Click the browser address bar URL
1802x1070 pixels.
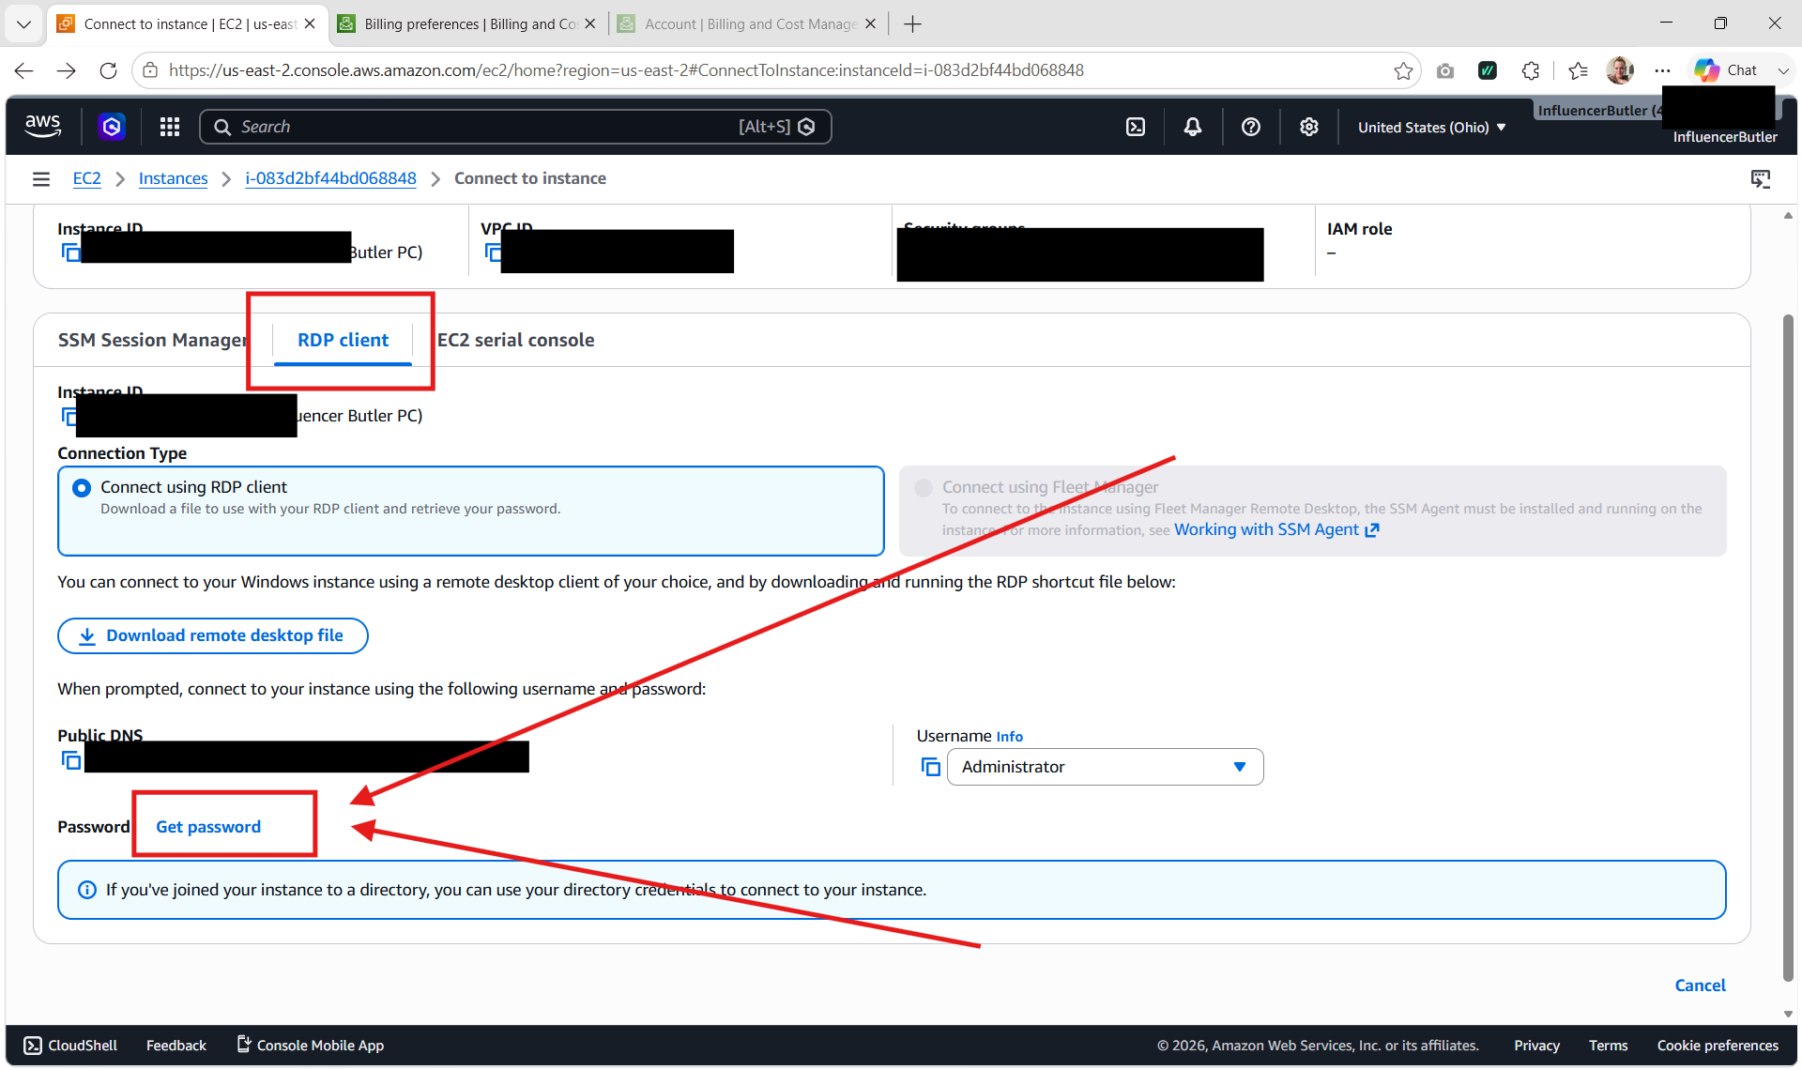(626, 70)
